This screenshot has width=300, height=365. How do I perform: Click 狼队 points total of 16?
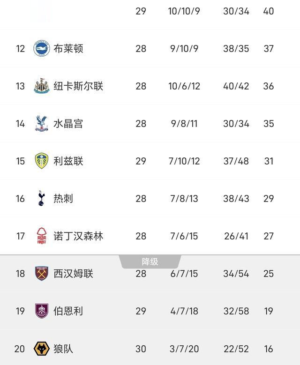click(268, 349)
